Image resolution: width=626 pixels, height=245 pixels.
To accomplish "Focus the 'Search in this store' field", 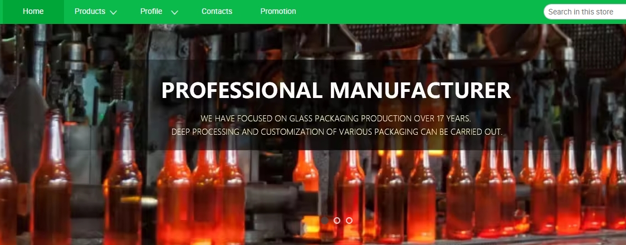I will (x=585, y=12).
